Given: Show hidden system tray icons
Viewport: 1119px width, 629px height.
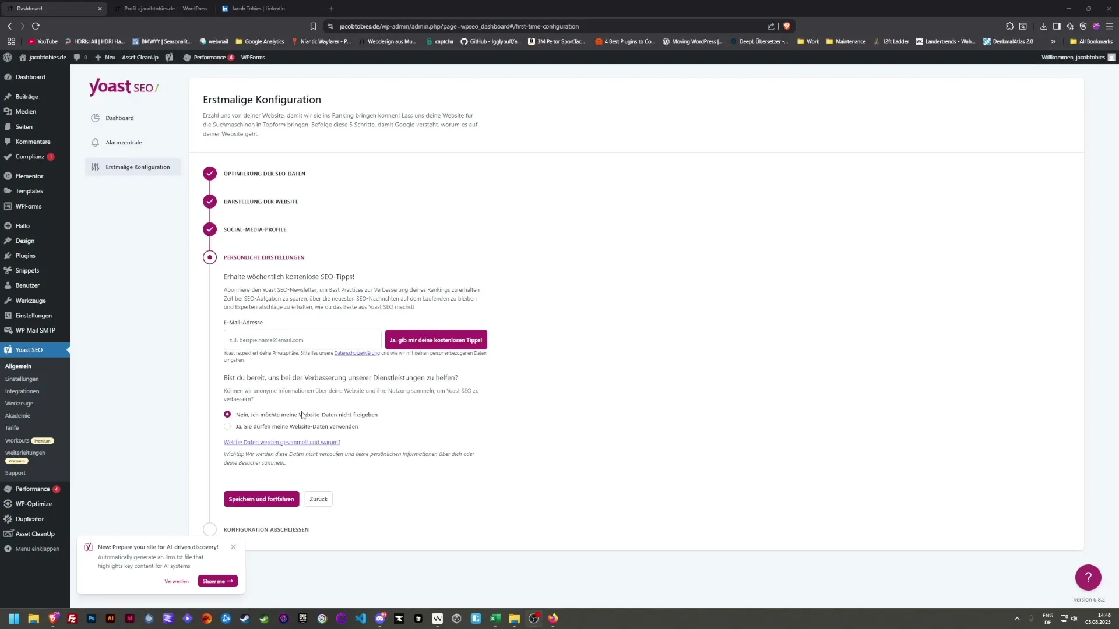Looking at the screenshot, I should (1017, 619).
